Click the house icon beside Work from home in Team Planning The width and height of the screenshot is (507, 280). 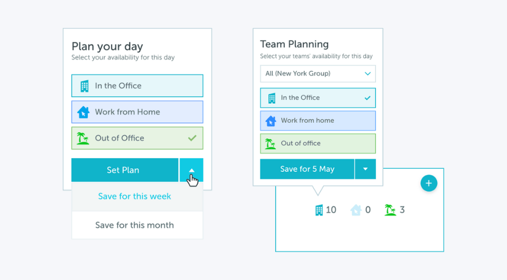(x=271, y=121)
